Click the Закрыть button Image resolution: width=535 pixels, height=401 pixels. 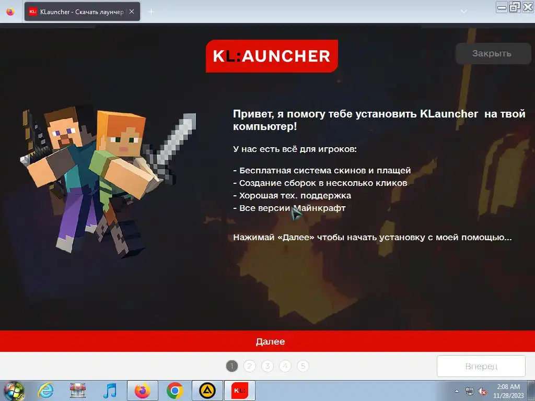tap(493, 54)
